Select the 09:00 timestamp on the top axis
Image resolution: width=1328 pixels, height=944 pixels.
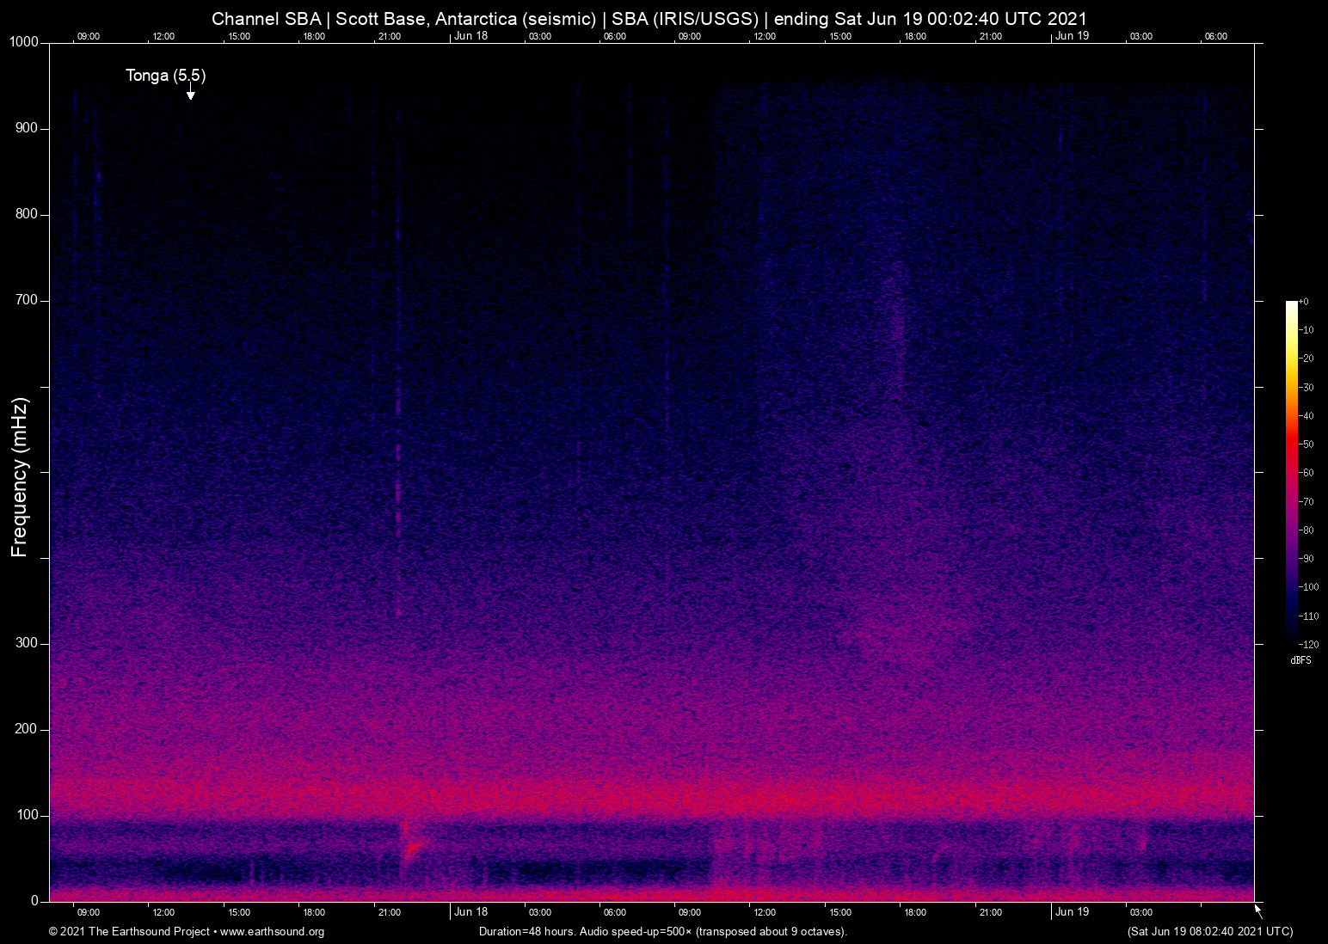[x=89, y=36]
